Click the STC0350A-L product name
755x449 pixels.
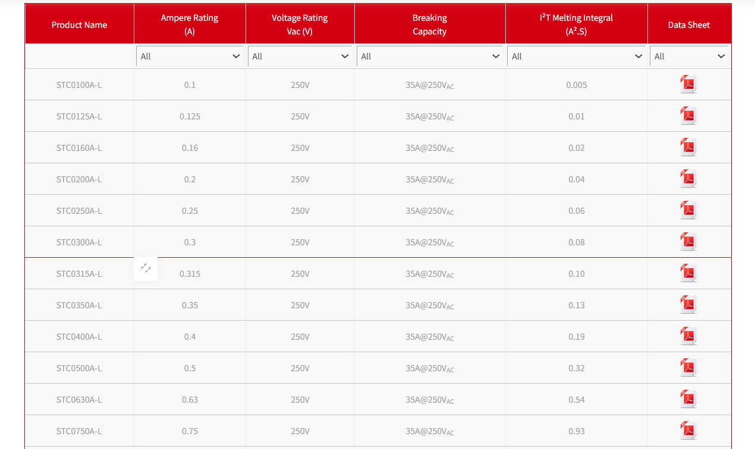(x=79, y=305)
